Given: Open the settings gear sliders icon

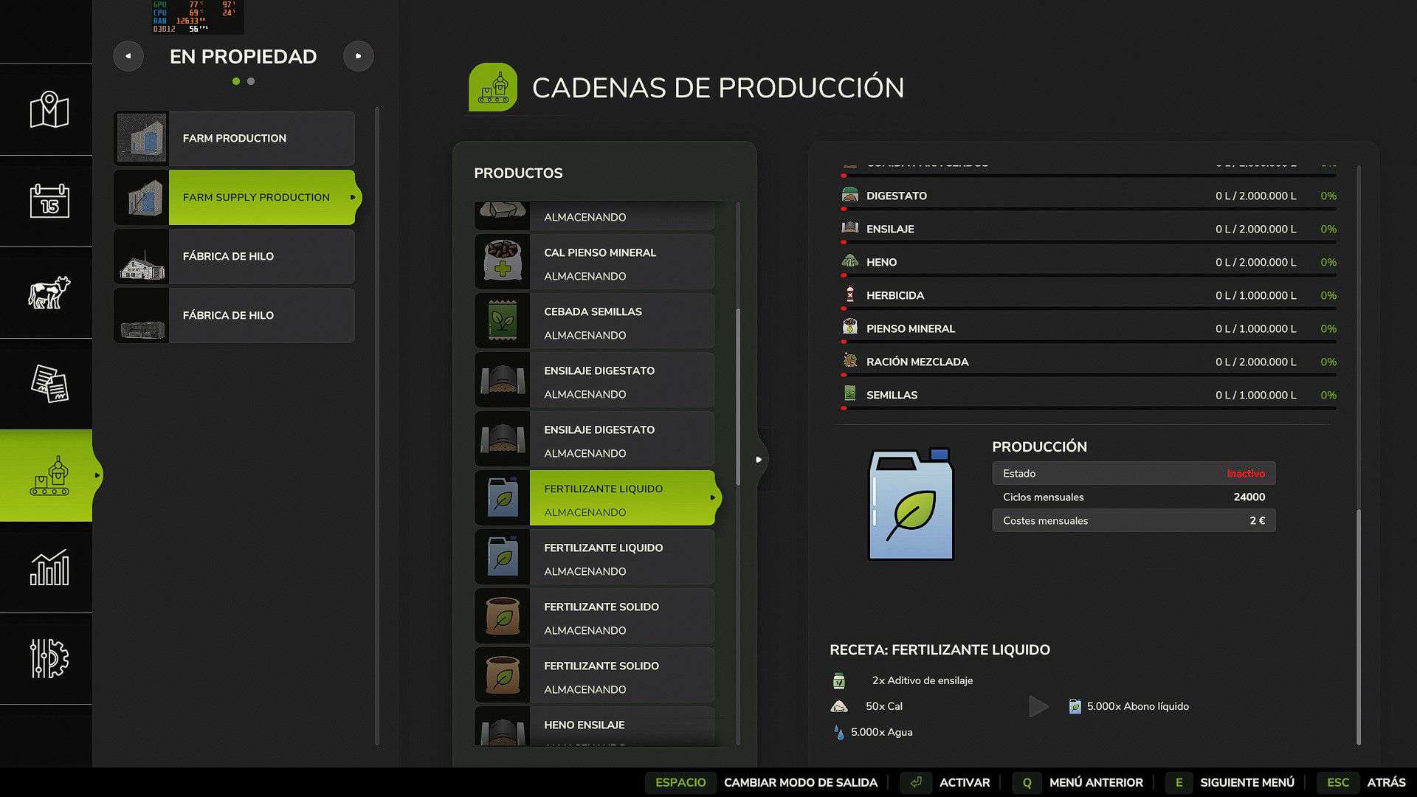Looking at the screenshot, I should click(49, 658).
